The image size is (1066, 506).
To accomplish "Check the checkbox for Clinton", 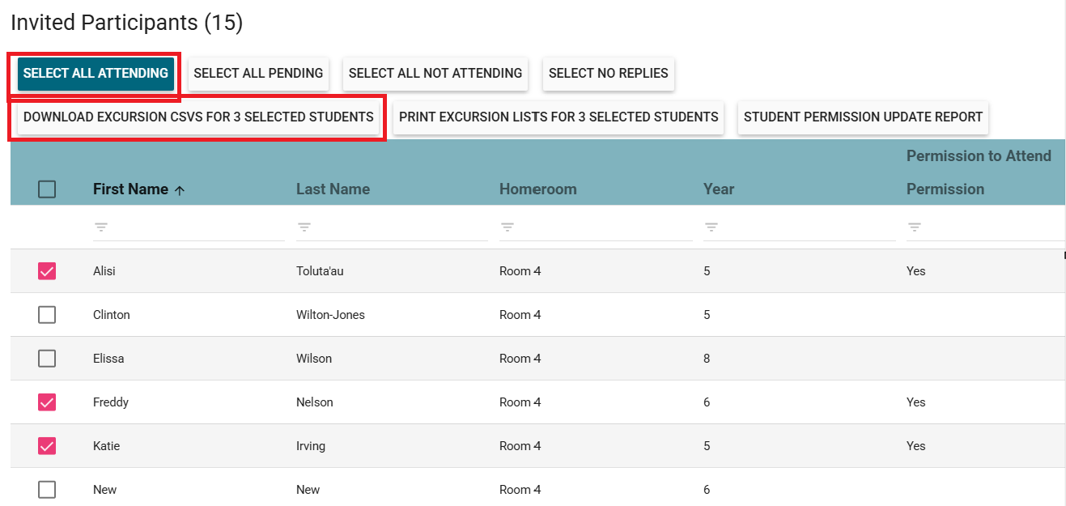I will click(47, 315).
